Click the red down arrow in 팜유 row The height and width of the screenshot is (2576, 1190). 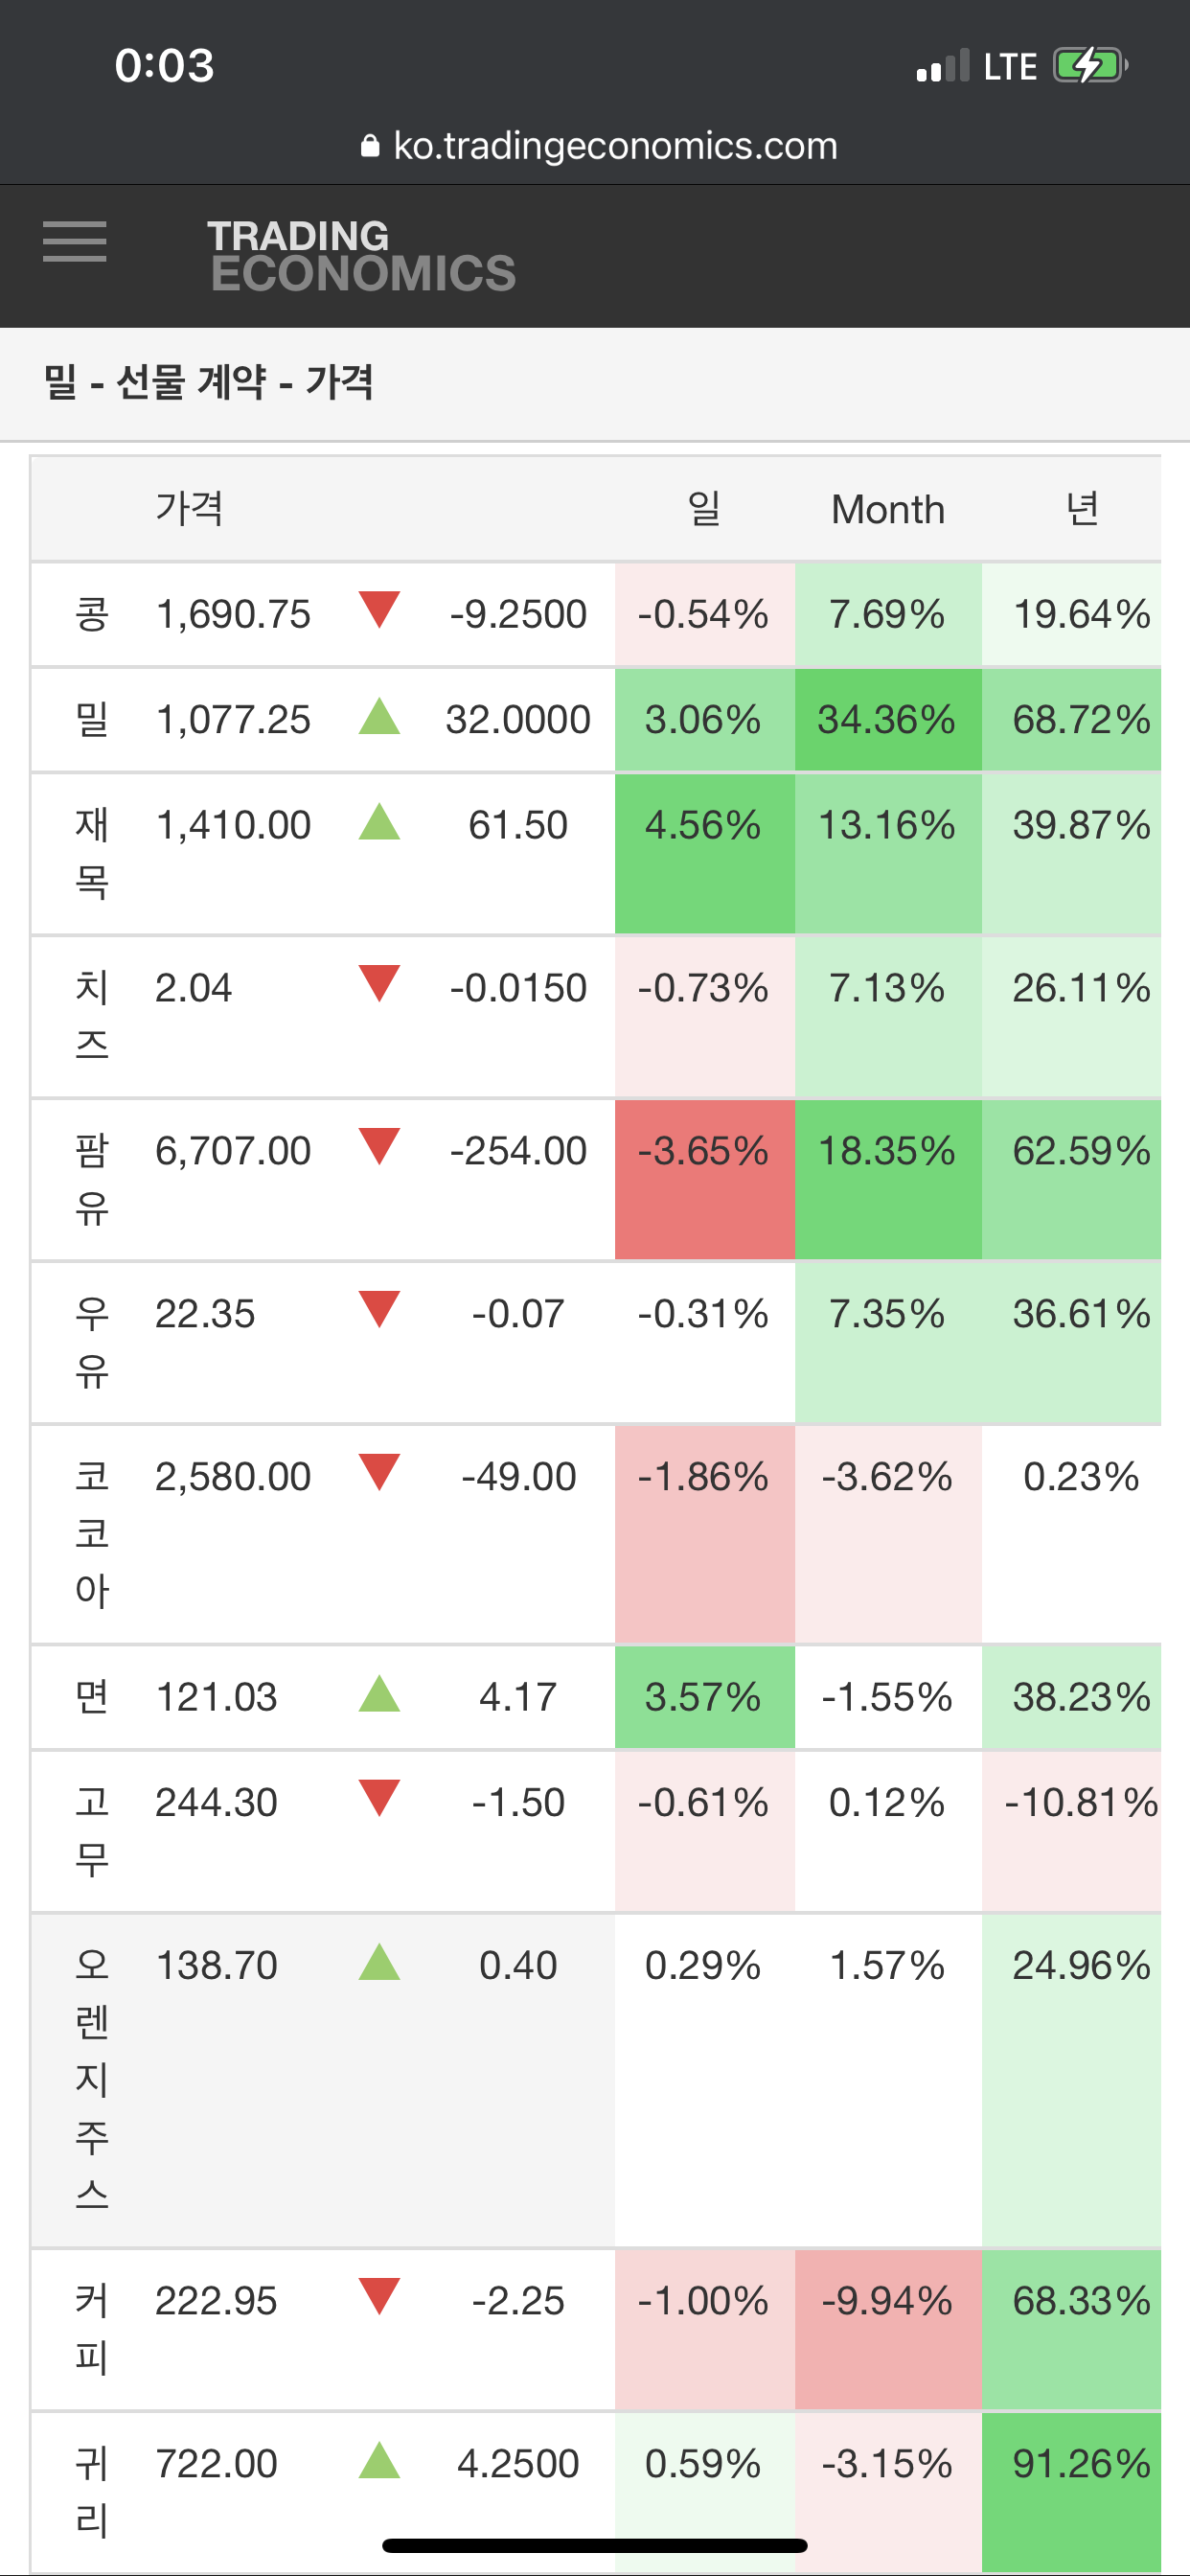coord(379,1147)
